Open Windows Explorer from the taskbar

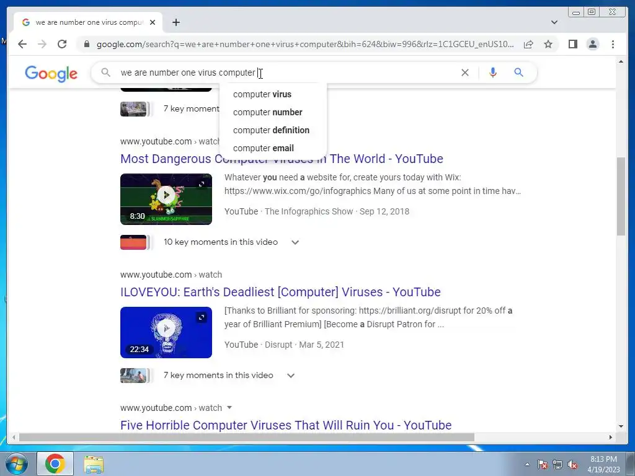(x=94, y=464)
